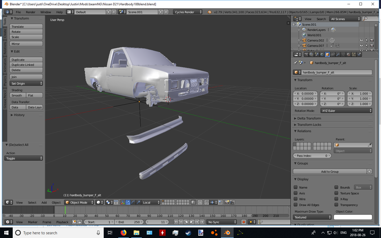Open the Material properties tab icon

coord(348,54)
